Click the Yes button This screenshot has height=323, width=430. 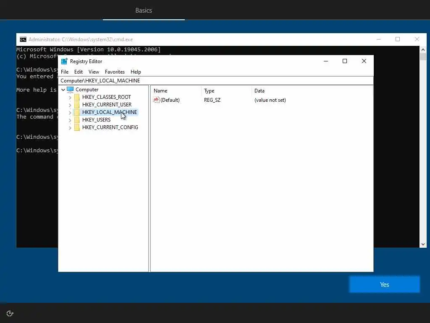click(x=385, y=285)
